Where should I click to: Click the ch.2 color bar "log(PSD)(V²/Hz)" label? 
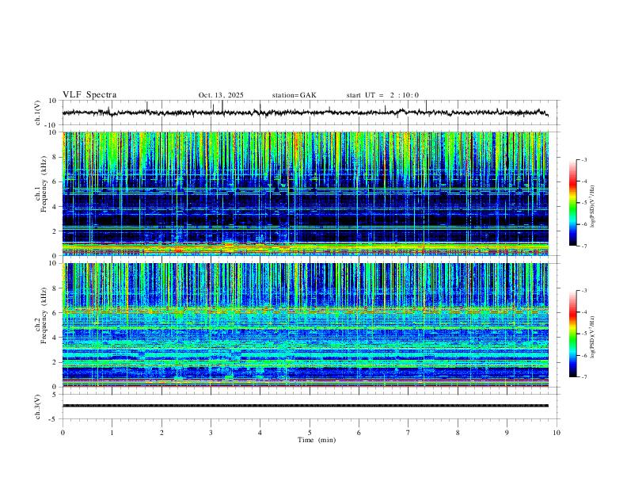tap(593, 337)
